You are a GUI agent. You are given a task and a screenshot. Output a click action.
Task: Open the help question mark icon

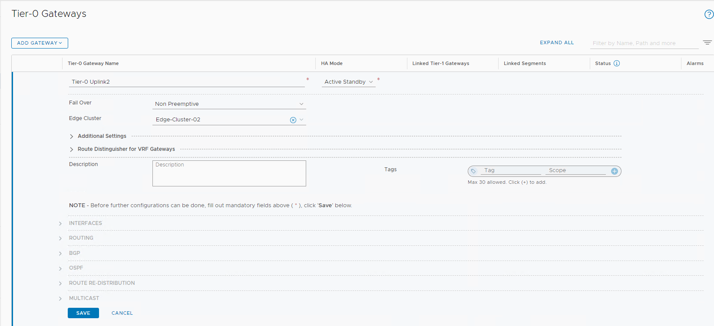tap(709, 14)
